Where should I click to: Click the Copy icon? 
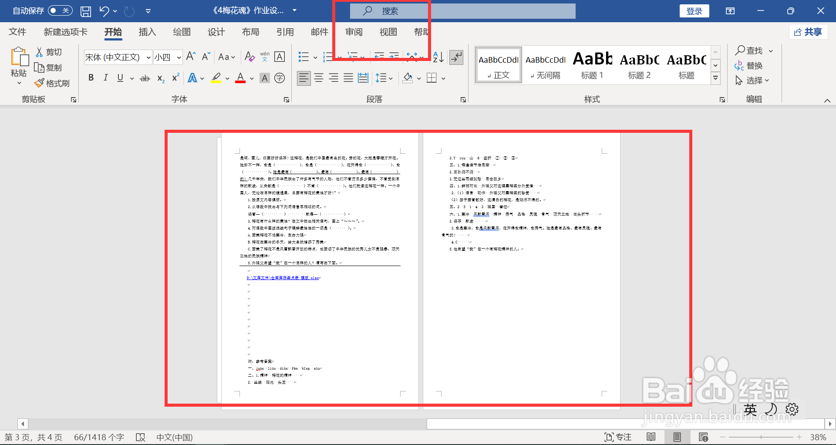click(x=39, y=67)
